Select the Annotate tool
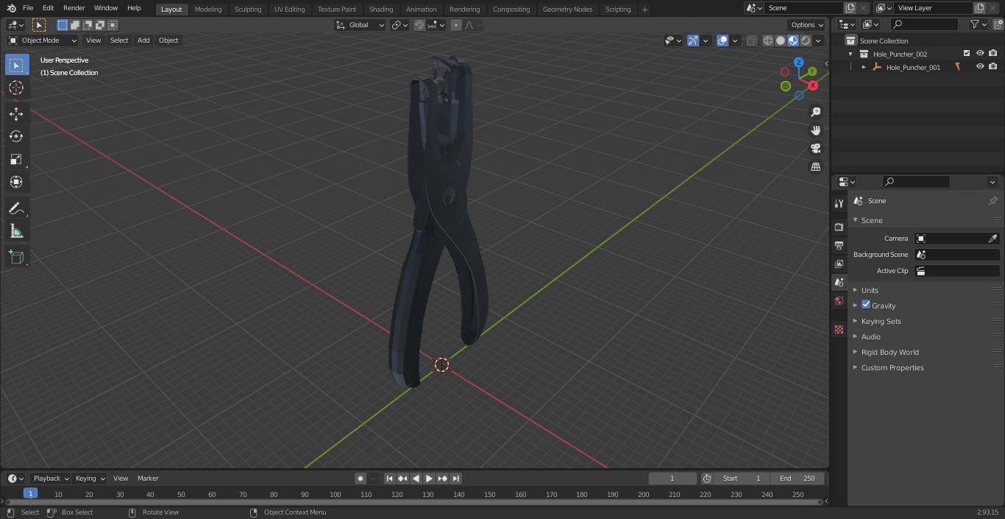1005x519 pixels. (x=16, y=209)
